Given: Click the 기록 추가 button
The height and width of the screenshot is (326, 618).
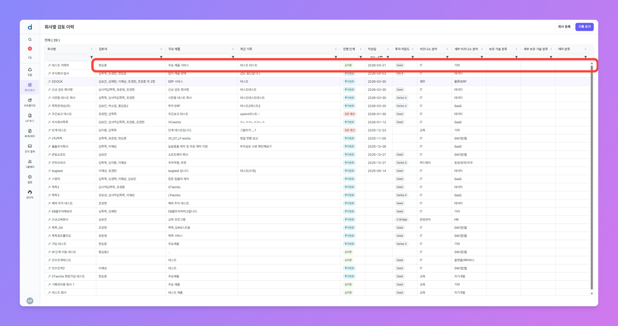Looking at the screenshot, I should [x=584, y=27].
